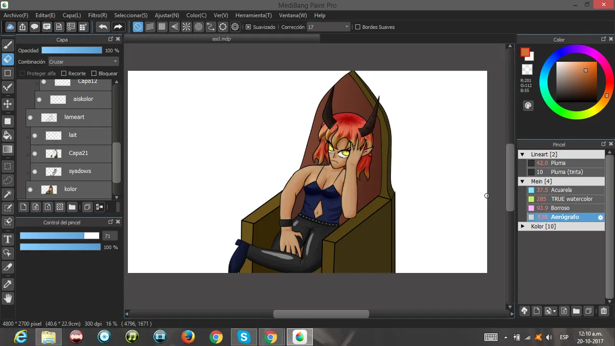Enable parallel lines snap guide
The width and height of the screenshot is (615, 346).
pyautogui.click(x=150, y=27)
